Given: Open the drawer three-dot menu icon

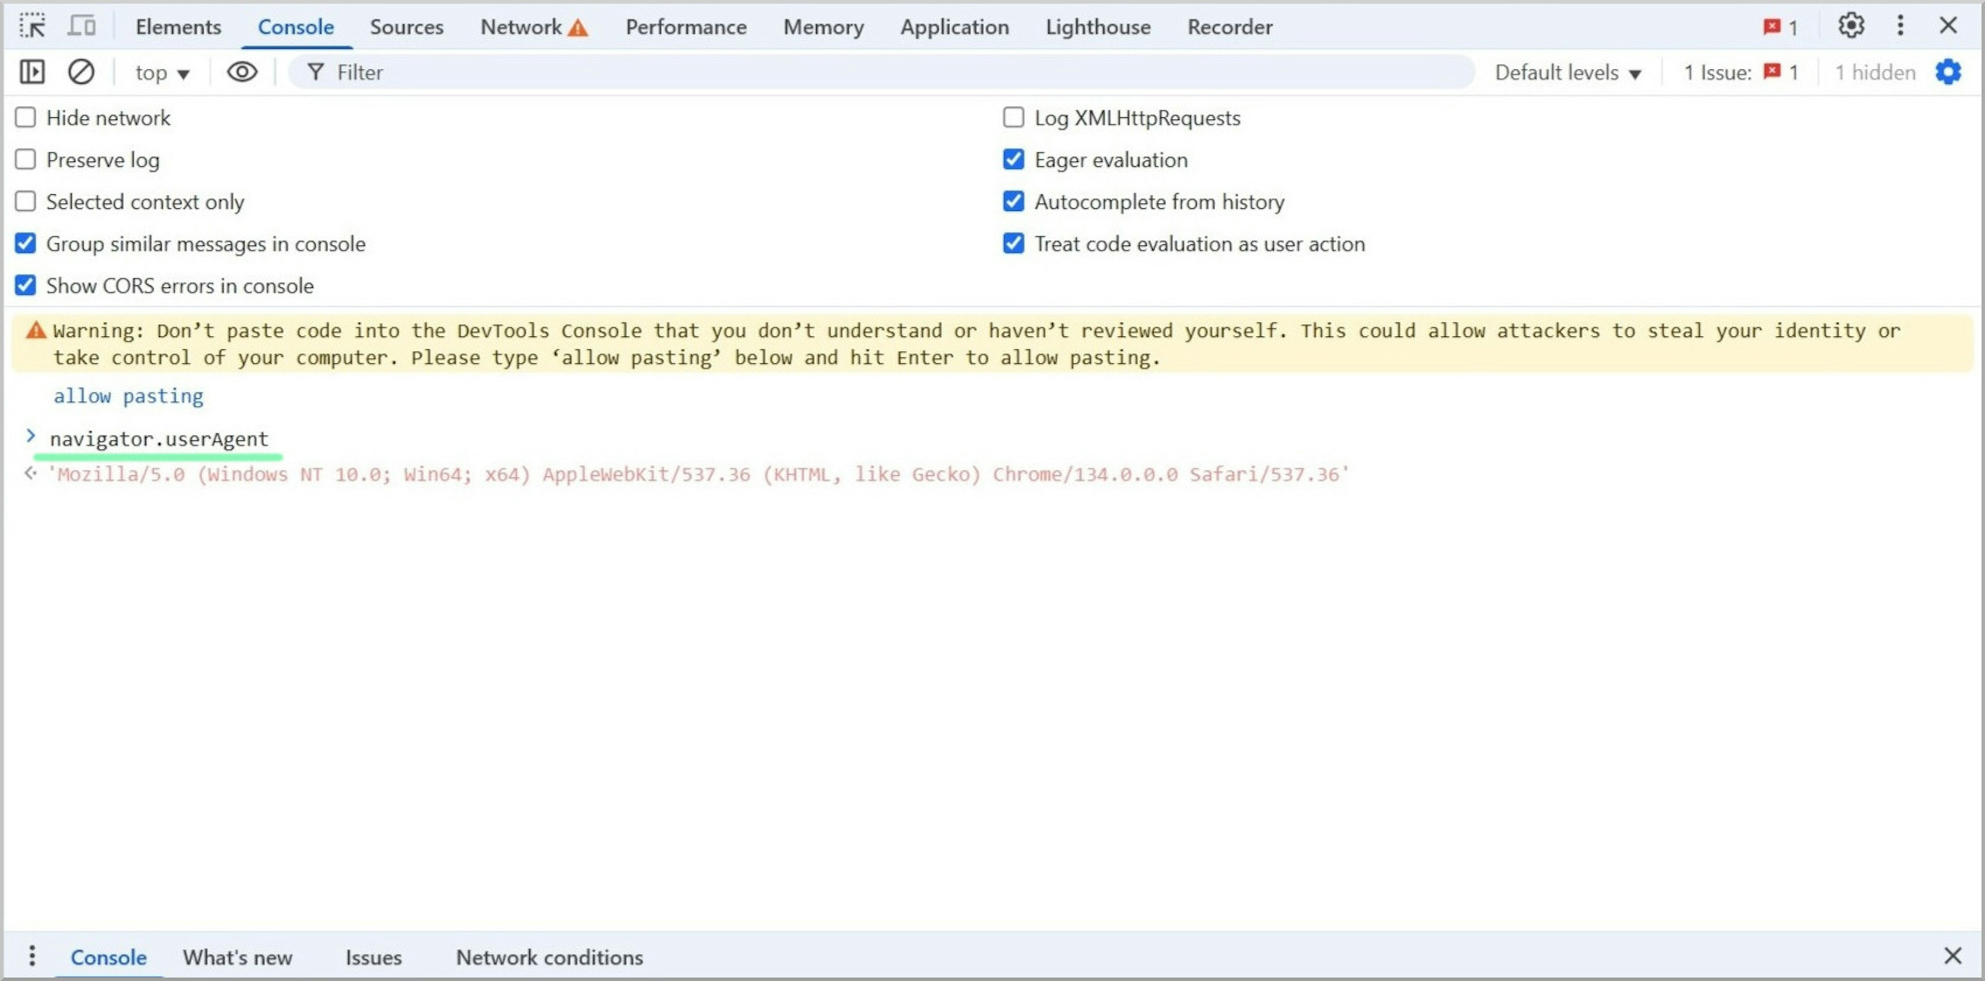Looking at the screenshot, I should [32, 956].
